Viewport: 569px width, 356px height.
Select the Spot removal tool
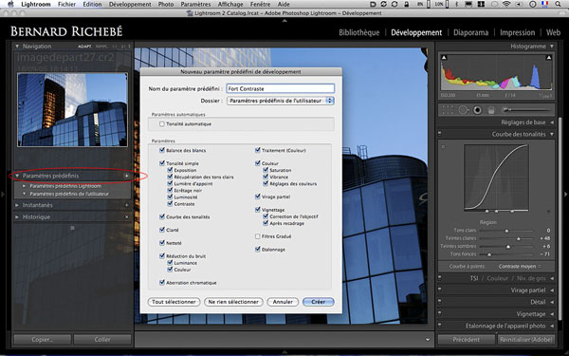[x=464, y=110]
